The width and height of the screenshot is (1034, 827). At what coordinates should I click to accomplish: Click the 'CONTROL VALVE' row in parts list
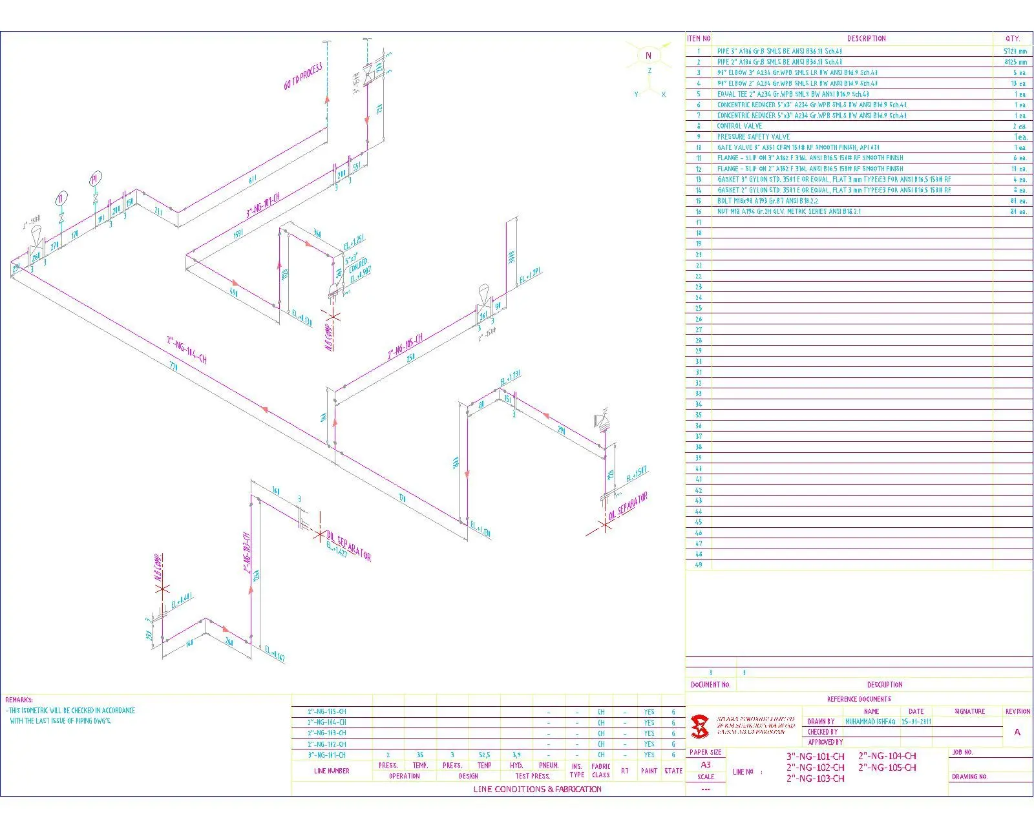pos(852,126)
